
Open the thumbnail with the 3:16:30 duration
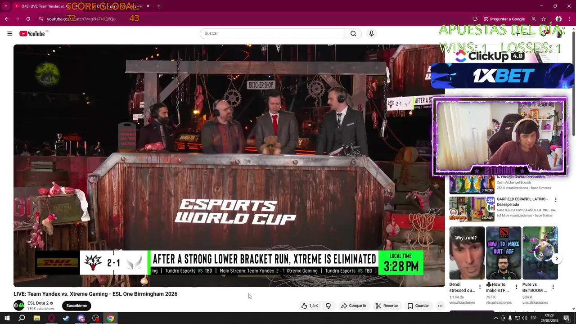472,184
